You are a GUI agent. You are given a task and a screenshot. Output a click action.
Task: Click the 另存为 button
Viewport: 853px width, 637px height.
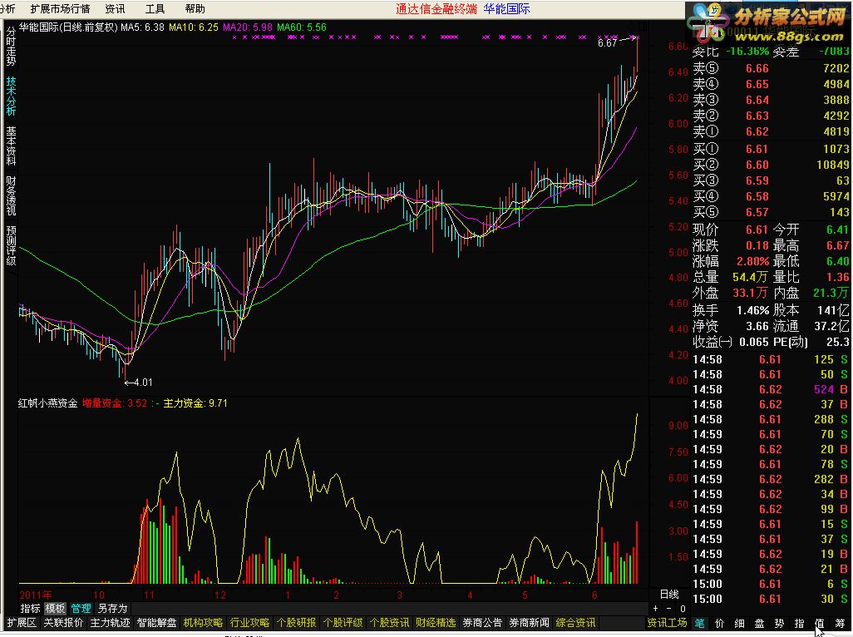coord(112,608)
